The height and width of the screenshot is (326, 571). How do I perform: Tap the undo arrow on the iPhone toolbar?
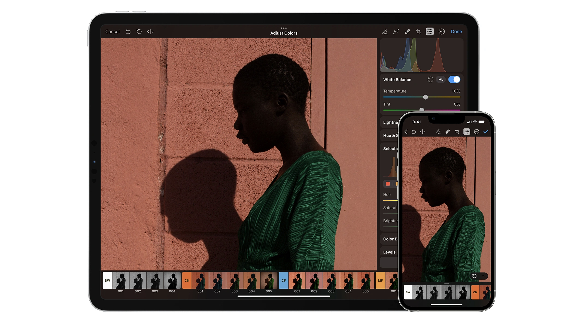tap(414, 132)
